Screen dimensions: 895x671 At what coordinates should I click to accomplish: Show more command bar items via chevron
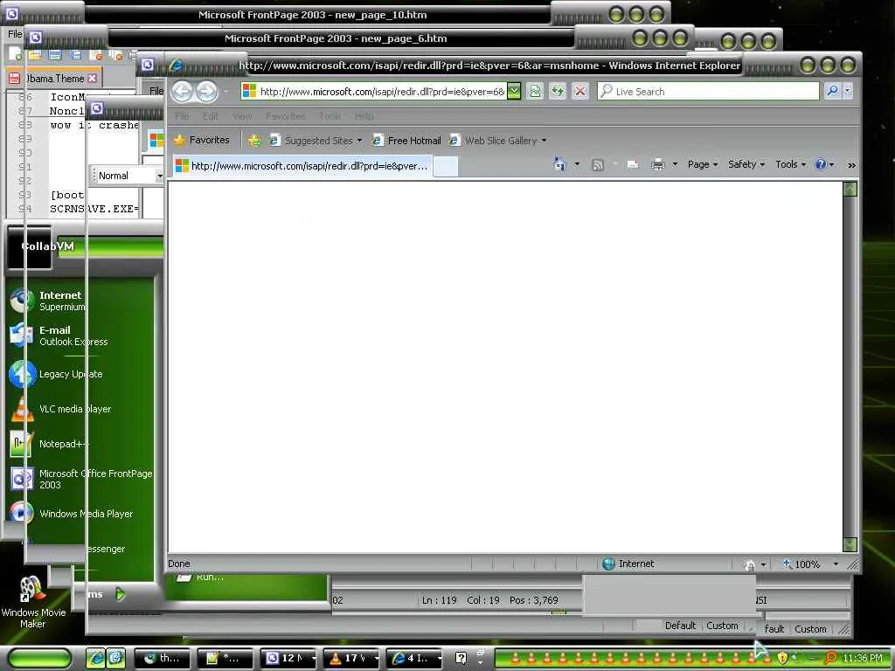point(851,165)
